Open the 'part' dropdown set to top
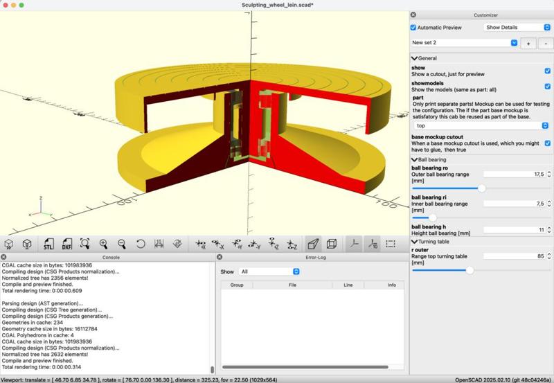This screenshot has width=554, height=383. (481, 125)
